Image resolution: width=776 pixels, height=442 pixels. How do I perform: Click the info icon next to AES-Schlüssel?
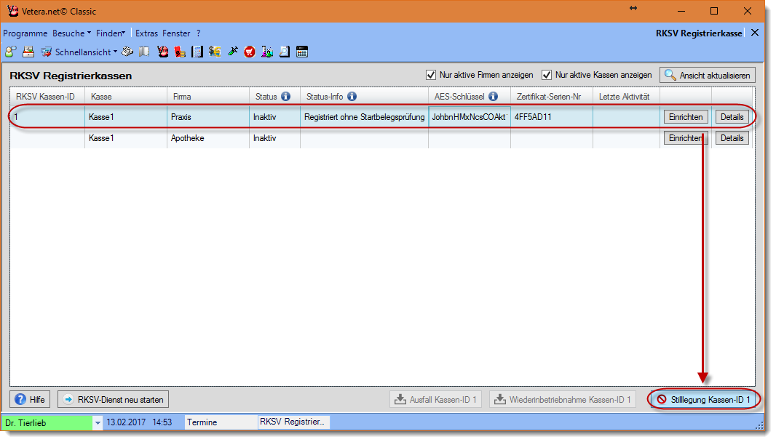493,96
